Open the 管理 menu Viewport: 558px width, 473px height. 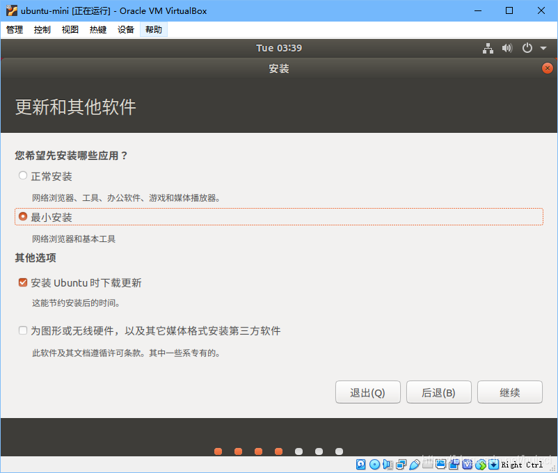[15, 29]
